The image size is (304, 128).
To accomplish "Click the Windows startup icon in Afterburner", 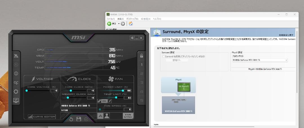I will click(132, 38).
